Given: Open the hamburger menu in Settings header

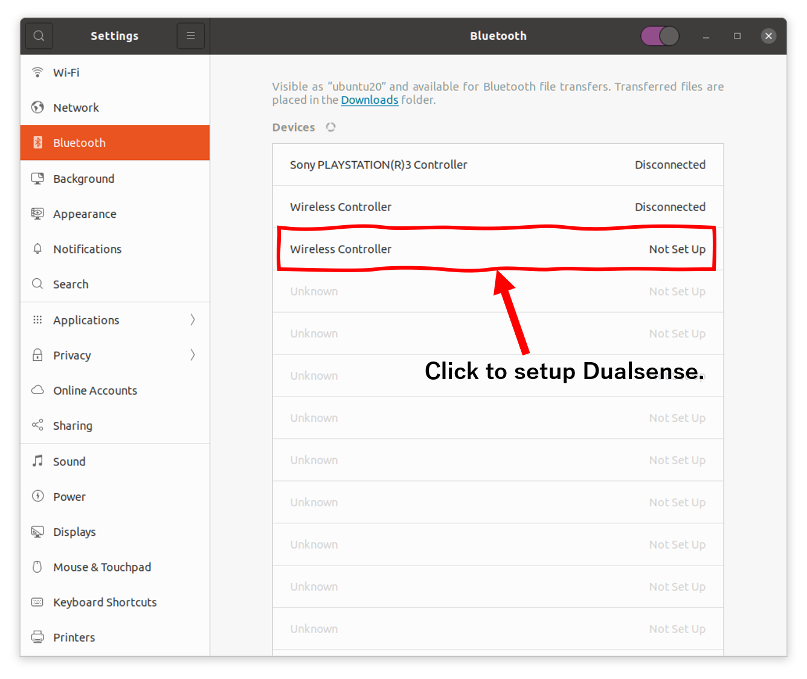Looking at the screenshot, I should pos(190,36).
